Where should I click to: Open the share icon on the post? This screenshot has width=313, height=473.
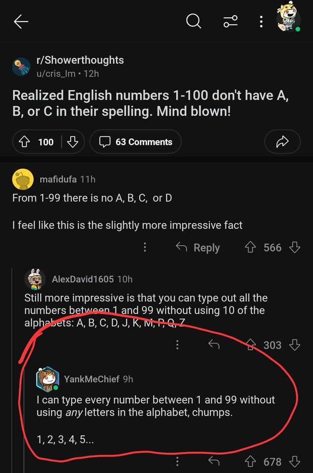(x=282, y=142)
